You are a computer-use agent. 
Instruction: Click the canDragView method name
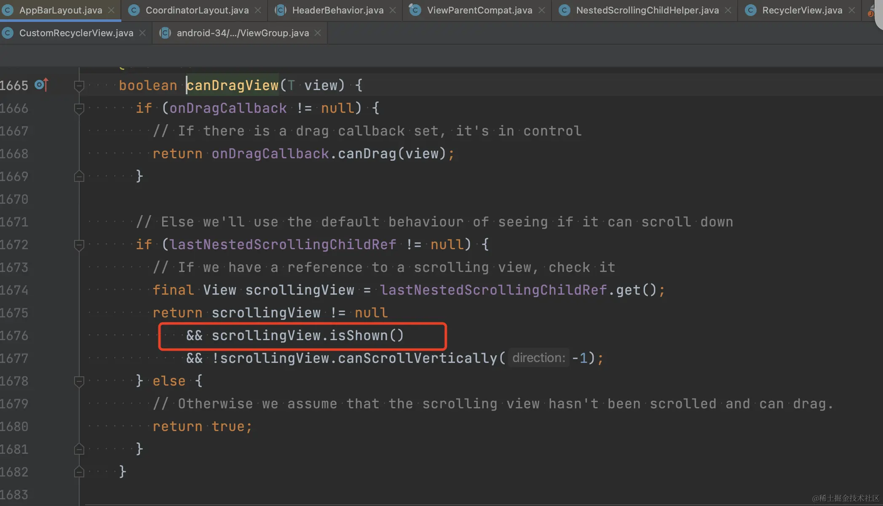coord(233,85)
